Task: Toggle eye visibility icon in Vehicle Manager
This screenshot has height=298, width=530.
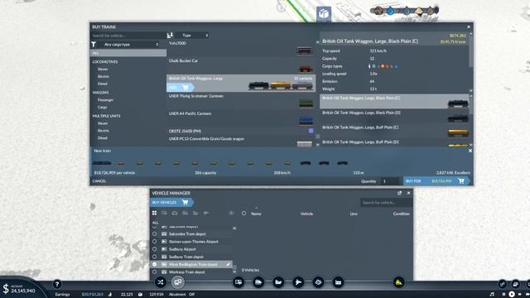Action: coord(231,214)
